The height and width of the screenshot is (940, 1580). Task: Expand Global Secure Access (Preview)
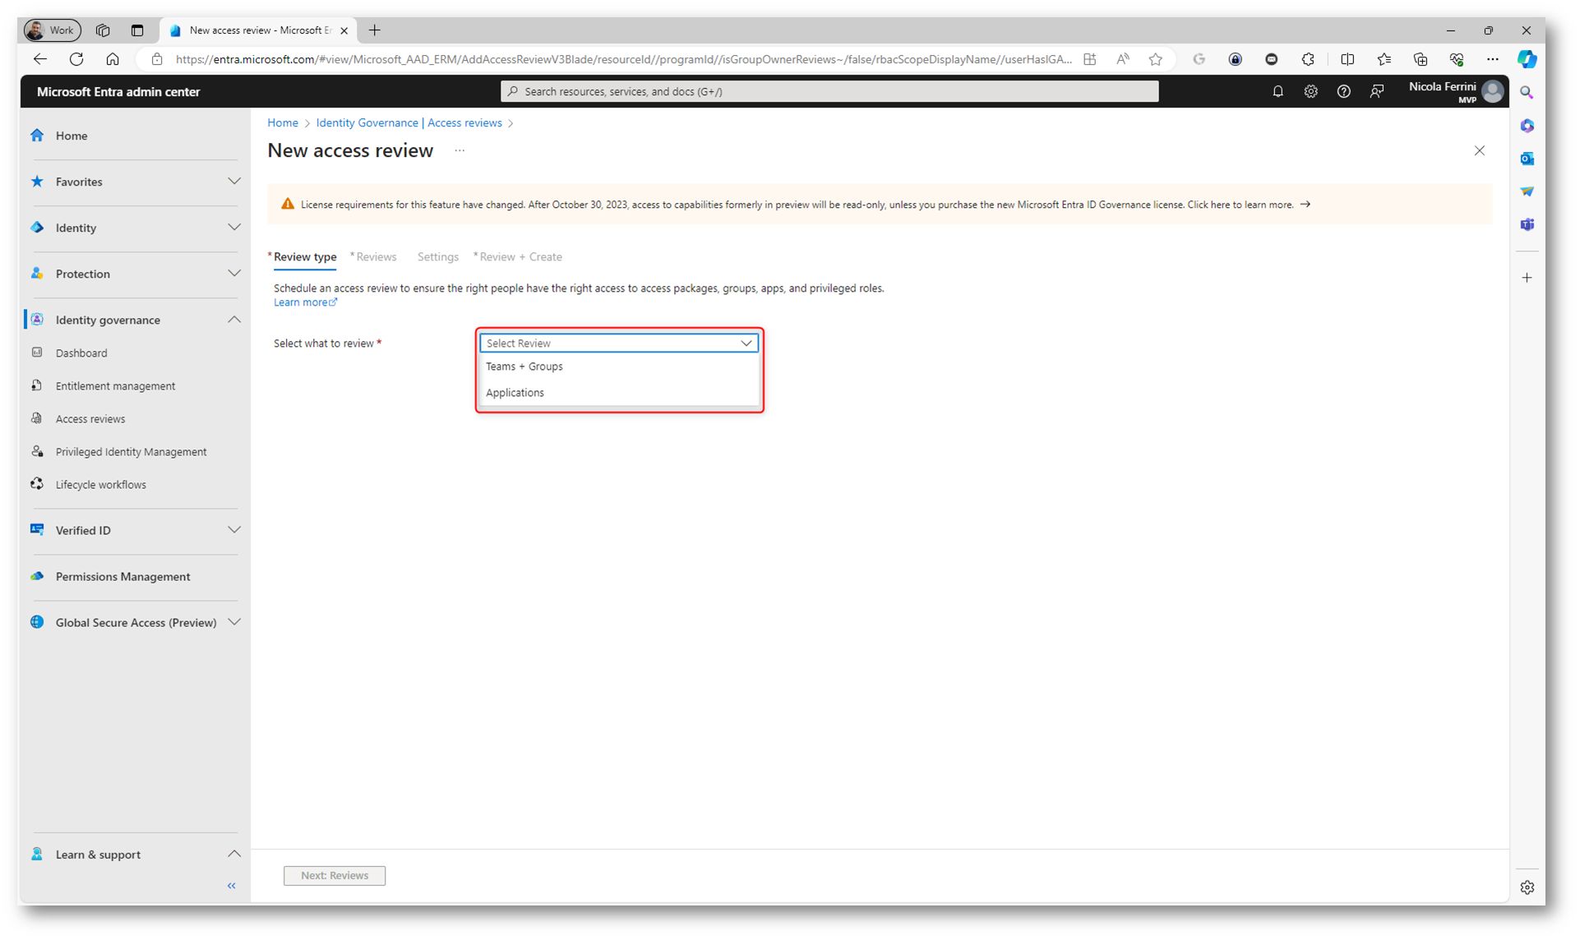click(234, 622)
